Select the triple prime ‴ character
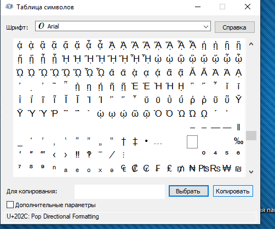Screen dimensions: 275x229 [43, 152]
